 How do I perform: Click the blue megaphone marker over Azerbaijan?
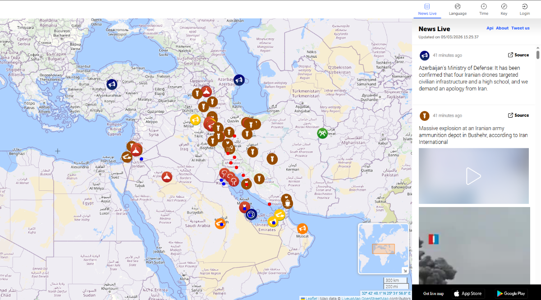[239, 80]
